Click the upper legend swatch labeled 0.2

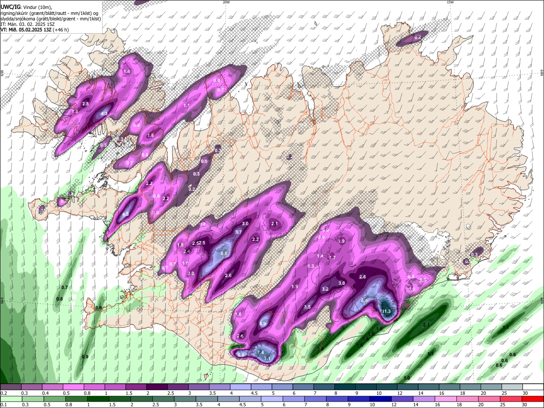(11, 388)
